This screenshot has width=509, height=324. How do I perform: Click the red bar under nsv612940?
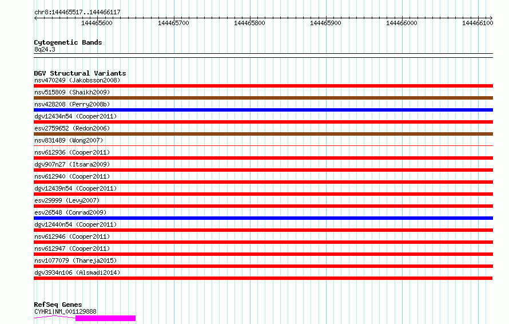tap(263, 182)
